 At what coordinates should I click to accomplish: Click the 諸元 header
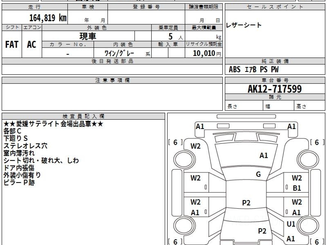[x=275, y=97]
